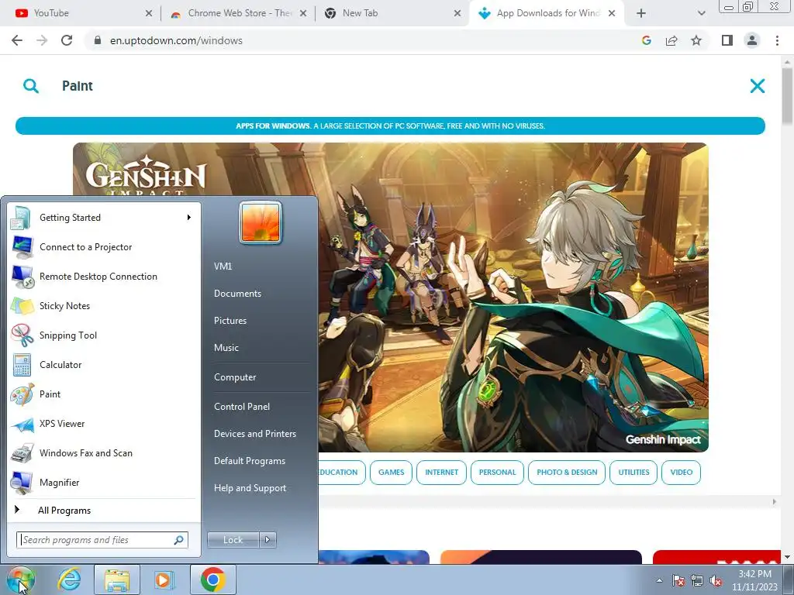Open Internet Explorer from taskbar
The width and height of the screenshot is (794, 595).
point(69,580)
